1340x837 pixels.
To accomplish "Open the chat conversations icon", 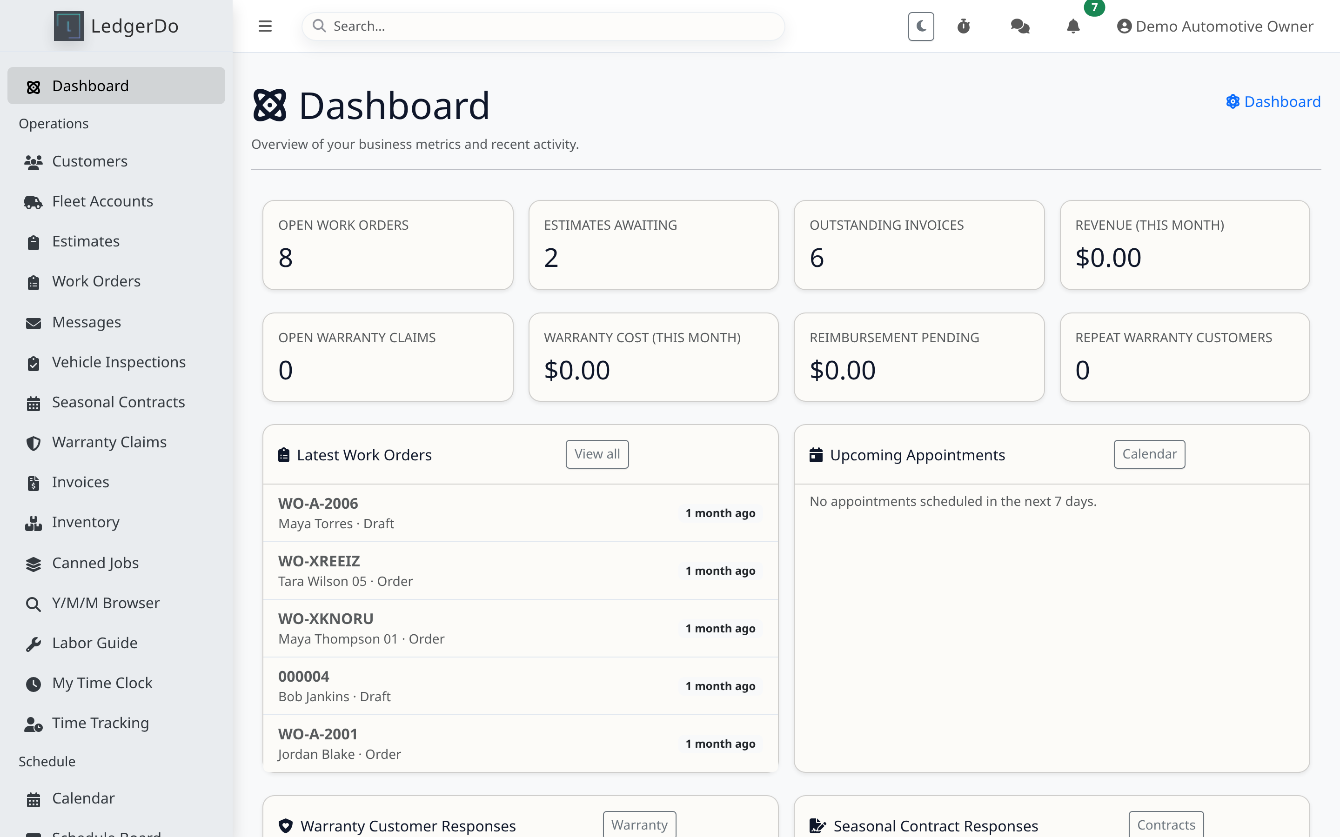I will tap(1019, 26).
